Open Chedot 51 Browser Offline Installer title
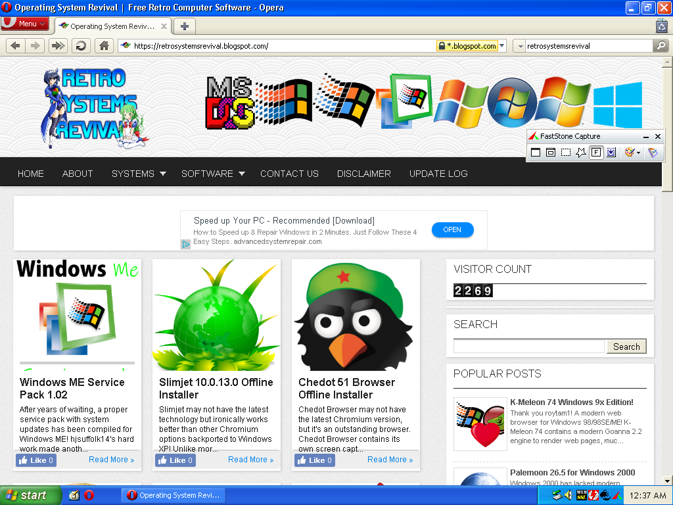 346,388
